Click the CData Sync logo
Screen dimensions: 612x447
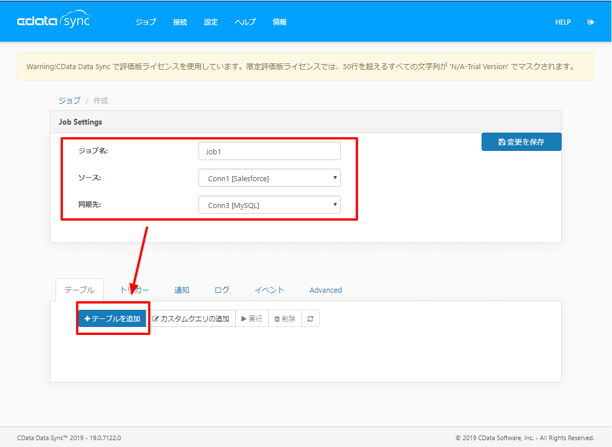point(54,20)
